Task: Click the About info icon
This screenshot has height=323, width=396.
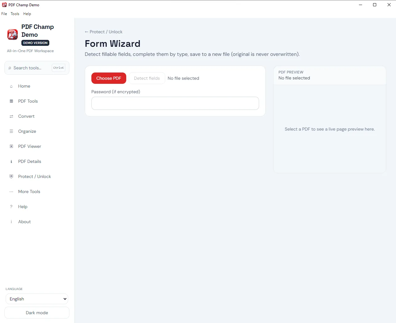Action: (x=11, y=222)
